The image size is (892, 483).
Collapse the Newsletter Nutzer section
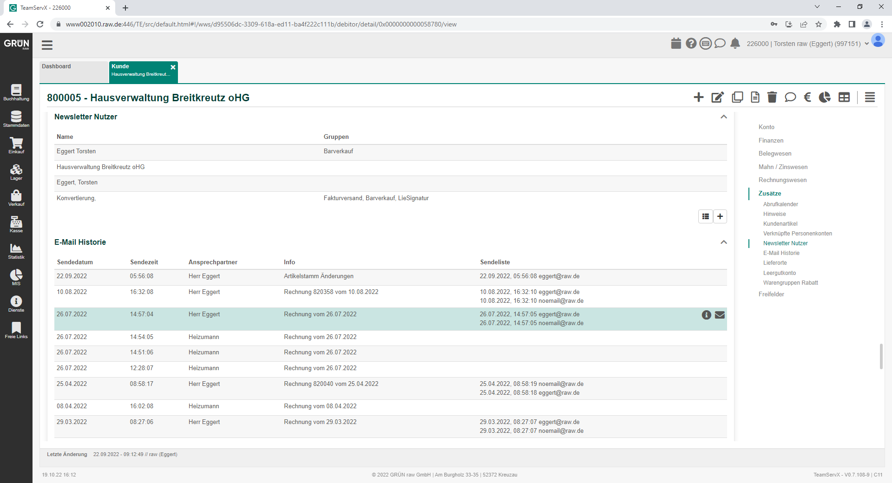tap(723, 117)
